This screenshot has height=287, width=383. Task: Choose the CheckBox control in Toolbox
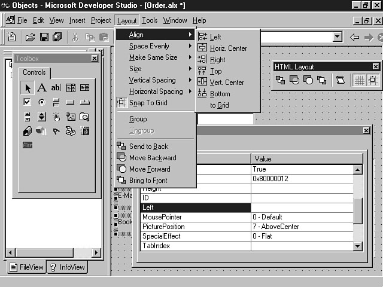pyautogui.click(x=27, y=102)
